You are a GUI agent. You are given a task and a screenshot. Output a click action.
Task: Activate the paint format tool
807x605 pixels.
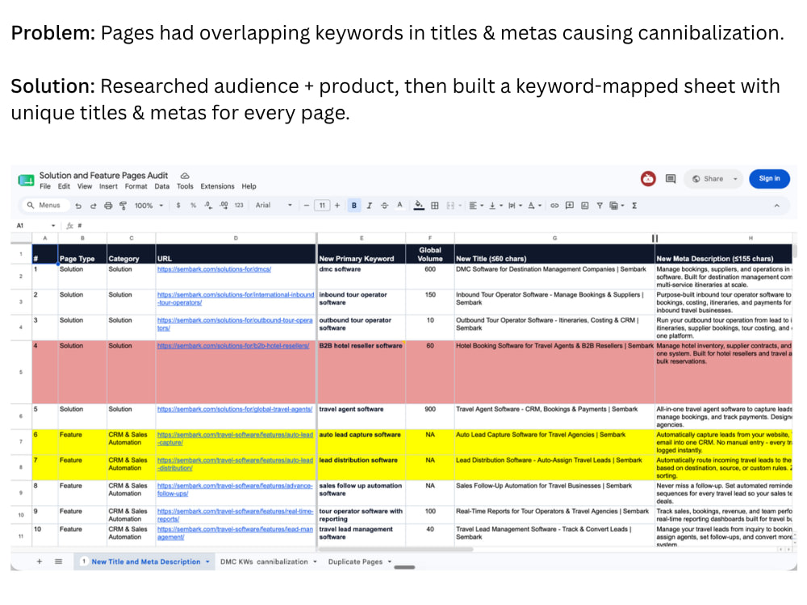click(123, 205)
